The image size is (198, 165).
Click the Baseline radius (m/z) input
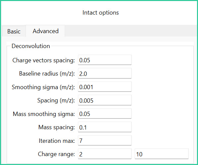pos(105,74)
